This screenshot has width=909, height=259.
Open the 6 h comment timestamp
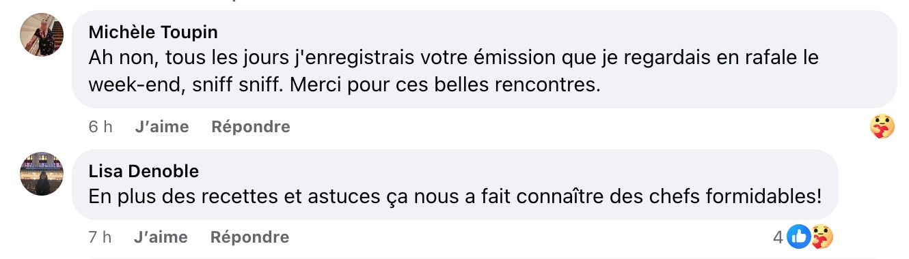(100, 127)
